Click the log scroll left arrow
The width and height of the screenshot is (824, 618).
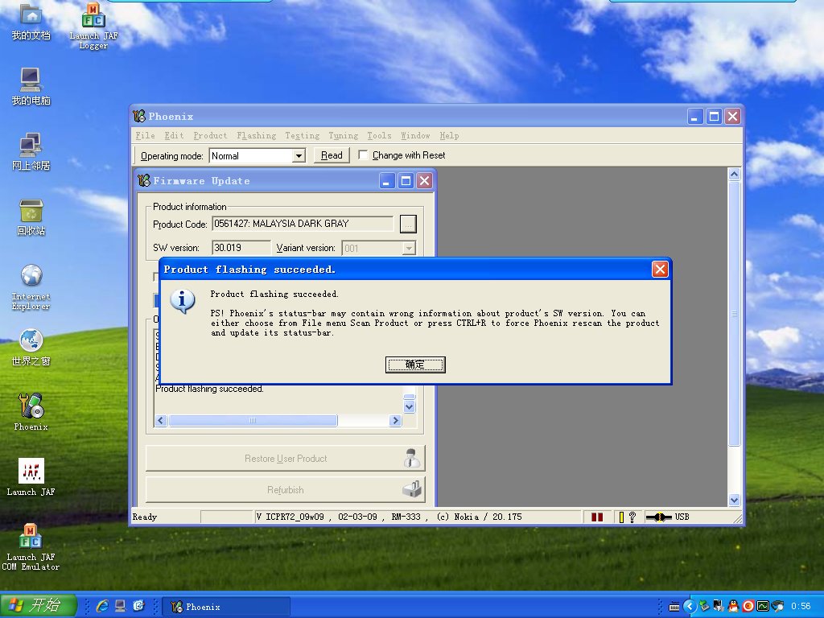pyautogui.click(x=161, y=420)
